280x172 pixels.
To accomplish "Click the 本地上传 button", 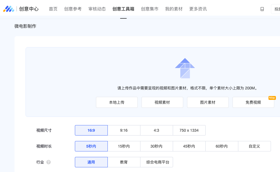I will [117, 102].
